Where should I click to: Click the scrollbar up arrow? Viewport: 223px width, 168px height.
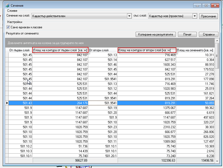217,40
